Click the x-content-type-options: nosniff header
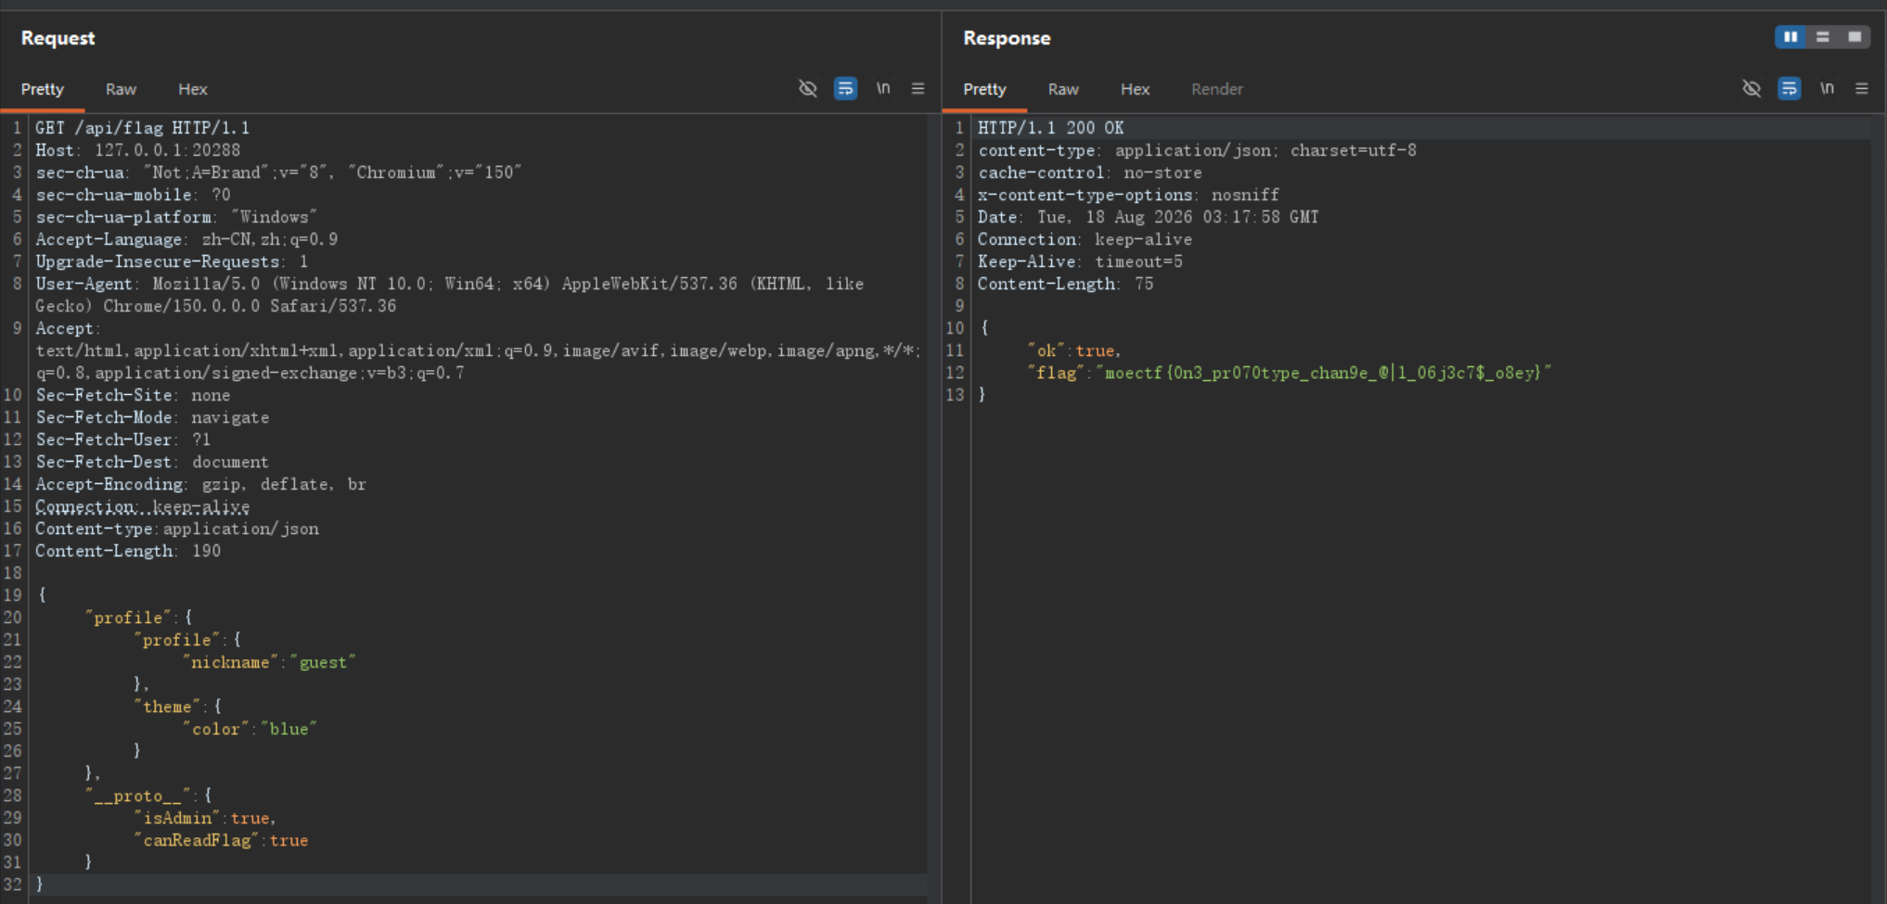This screenshot has height=904, width=1887. [1128, 195]
